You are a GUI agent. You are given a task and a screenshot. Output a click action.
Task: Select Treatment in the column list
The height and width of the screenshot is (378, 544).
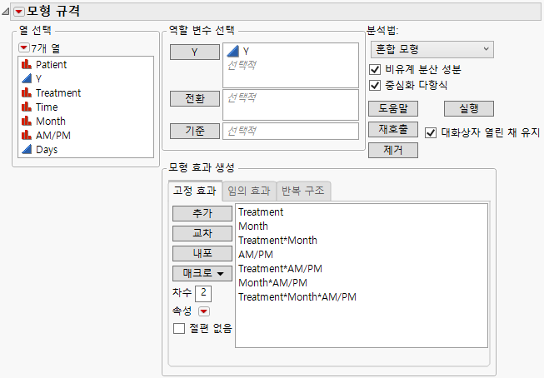click(58, 93)
